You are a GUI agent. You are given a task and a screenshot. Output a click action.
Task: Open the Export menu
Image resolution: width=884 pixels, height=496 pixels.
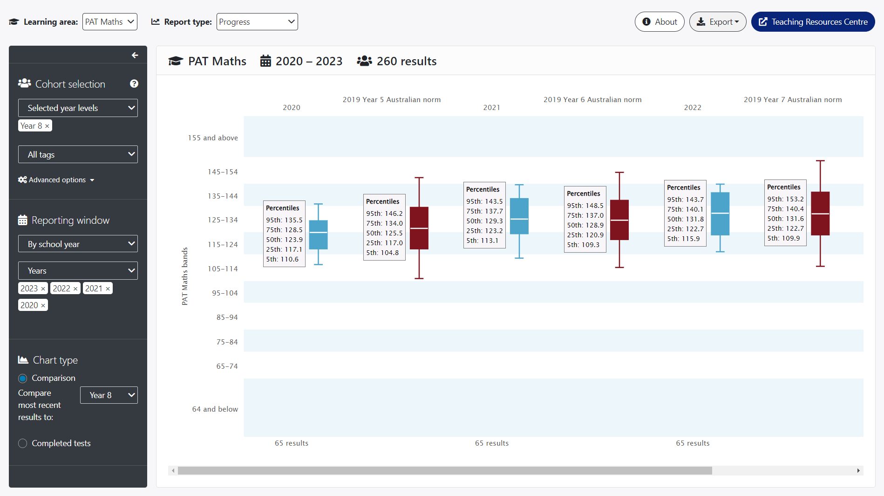pos(717,22)
